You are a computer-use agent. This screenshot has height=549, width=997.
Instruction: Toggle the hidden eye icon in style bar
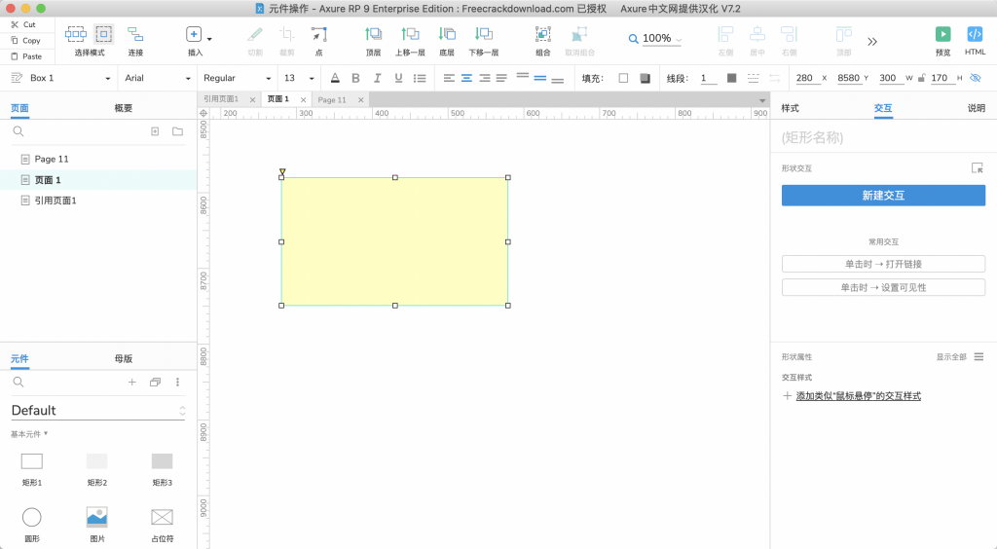[976, 78]
